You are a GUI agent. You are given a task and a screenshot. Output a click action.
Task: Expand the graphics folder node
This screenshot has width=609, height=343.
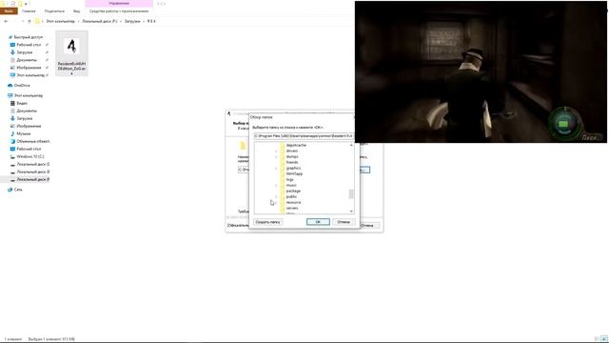click(276, 168)
